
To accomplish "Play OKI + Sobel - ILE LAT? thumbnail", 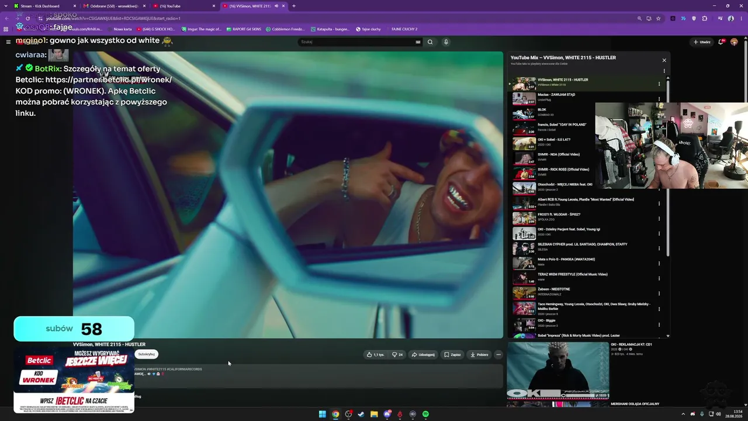I will (x=524, y=143).
